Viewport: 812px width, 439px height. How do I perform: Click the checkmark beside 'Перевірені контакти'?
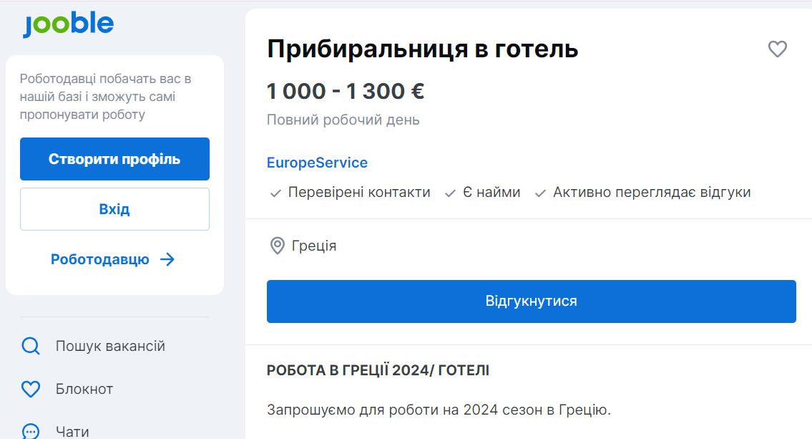[x=277, y=192]
